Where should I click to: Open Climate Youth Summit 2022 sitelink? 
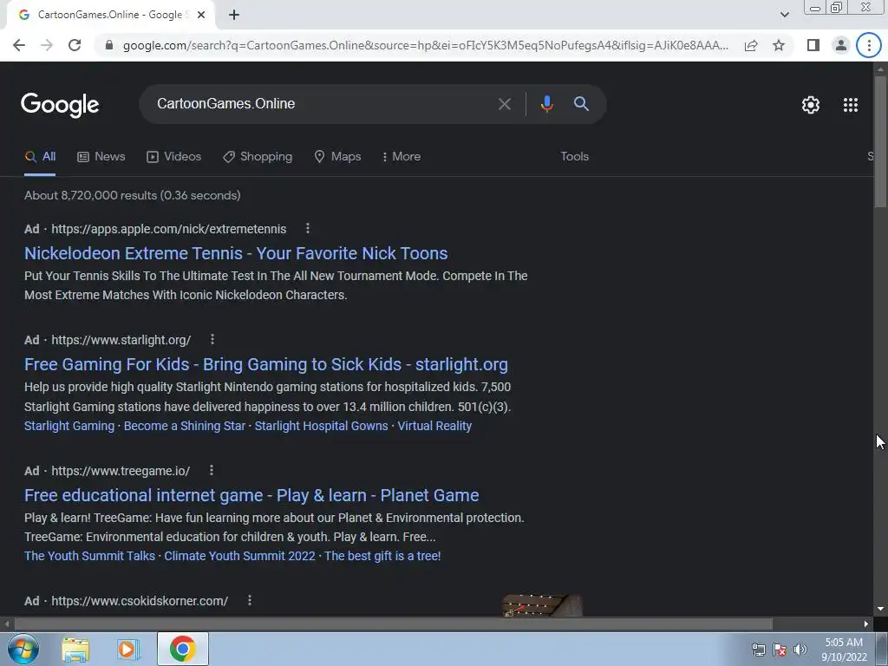click(x=239, y=556)
